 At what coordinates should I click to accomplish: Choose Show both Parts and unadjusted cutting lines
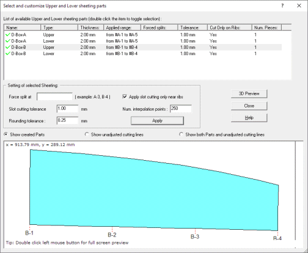coord(181,134)
